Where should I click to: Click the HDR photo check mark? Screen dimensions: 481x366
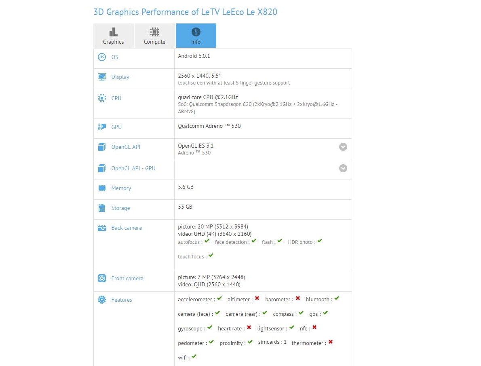[x=320, y=241]
